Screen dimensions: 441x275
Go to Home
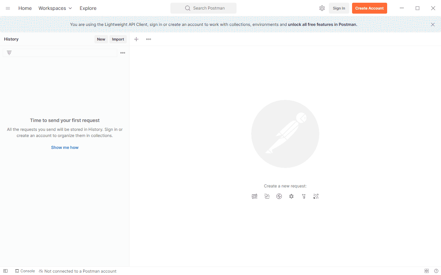pos(25,8)
